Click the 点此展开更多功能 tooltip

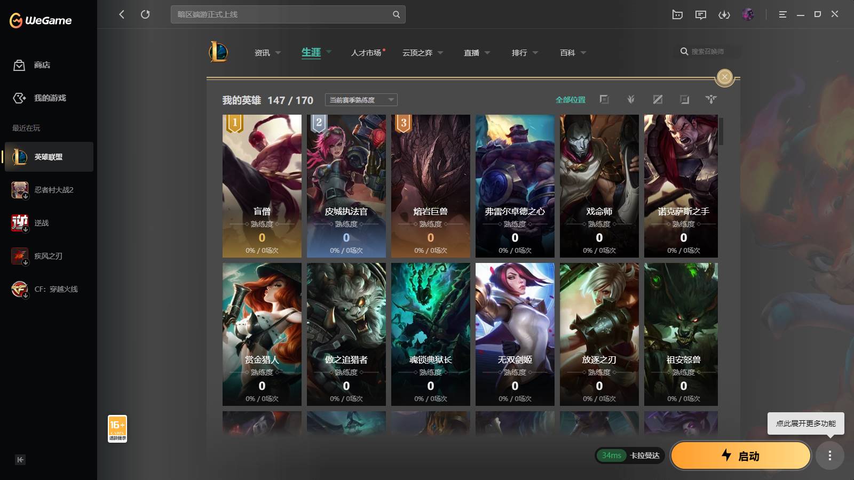tap(806, 423)
